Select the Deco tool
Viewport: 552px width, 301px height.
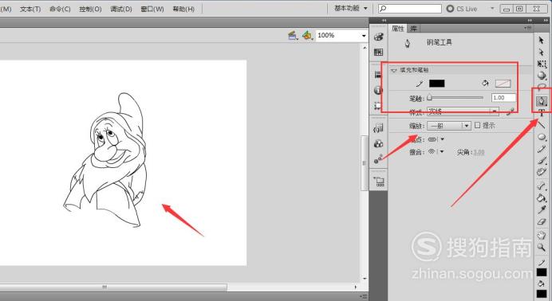pos(542,172)
